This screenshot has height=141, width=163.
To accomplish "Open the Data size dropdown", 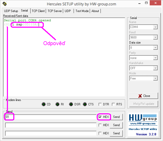I will click(144, 48).
